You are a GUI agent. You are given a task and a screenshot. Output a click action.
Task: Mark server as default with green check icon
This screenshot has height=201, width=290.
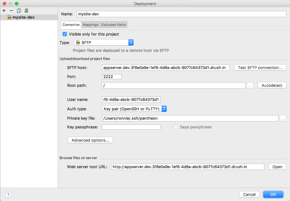(26, 10)
